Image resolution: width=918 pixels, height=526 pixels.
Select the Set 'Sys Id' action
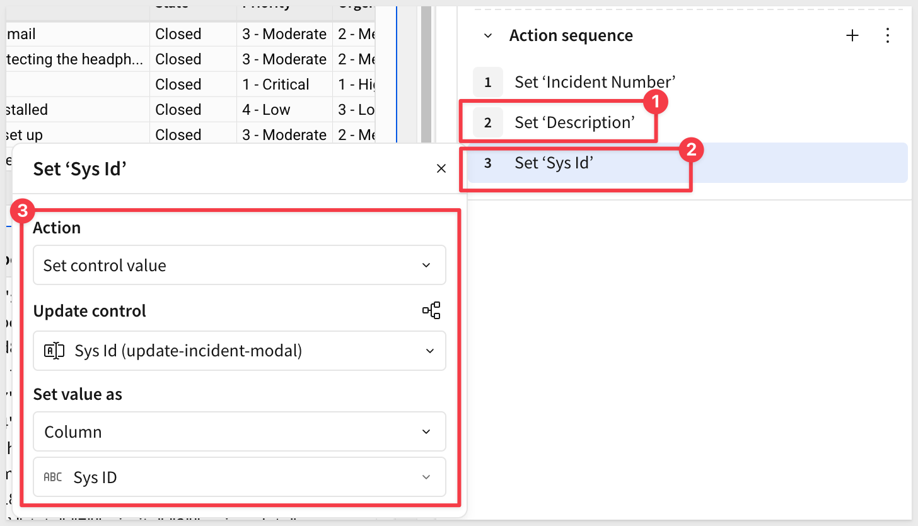(554, 163)
